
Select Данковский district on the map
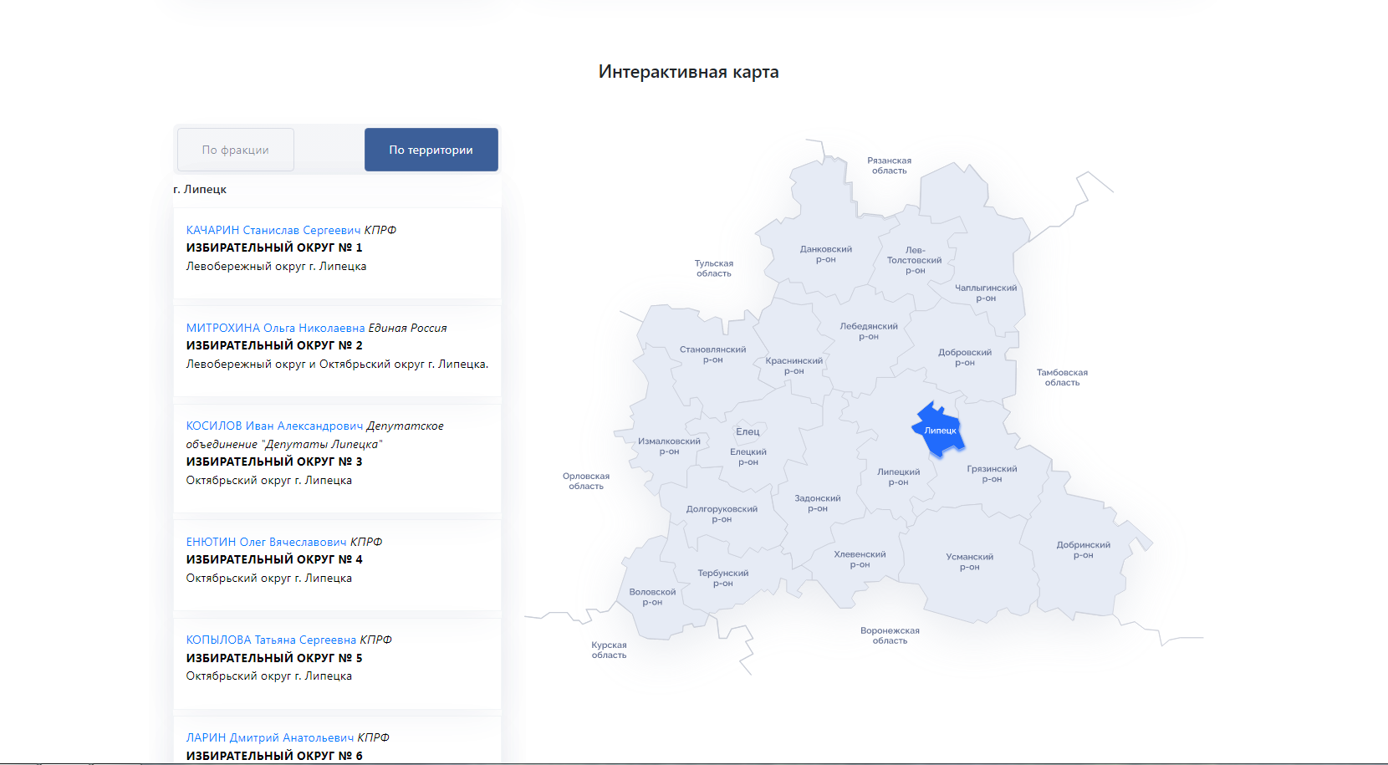point(825,254)
